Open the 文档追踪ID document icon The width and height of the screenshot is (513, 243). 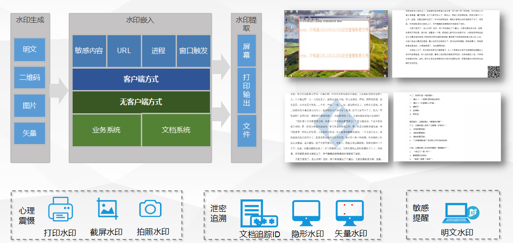pos(259,213)
